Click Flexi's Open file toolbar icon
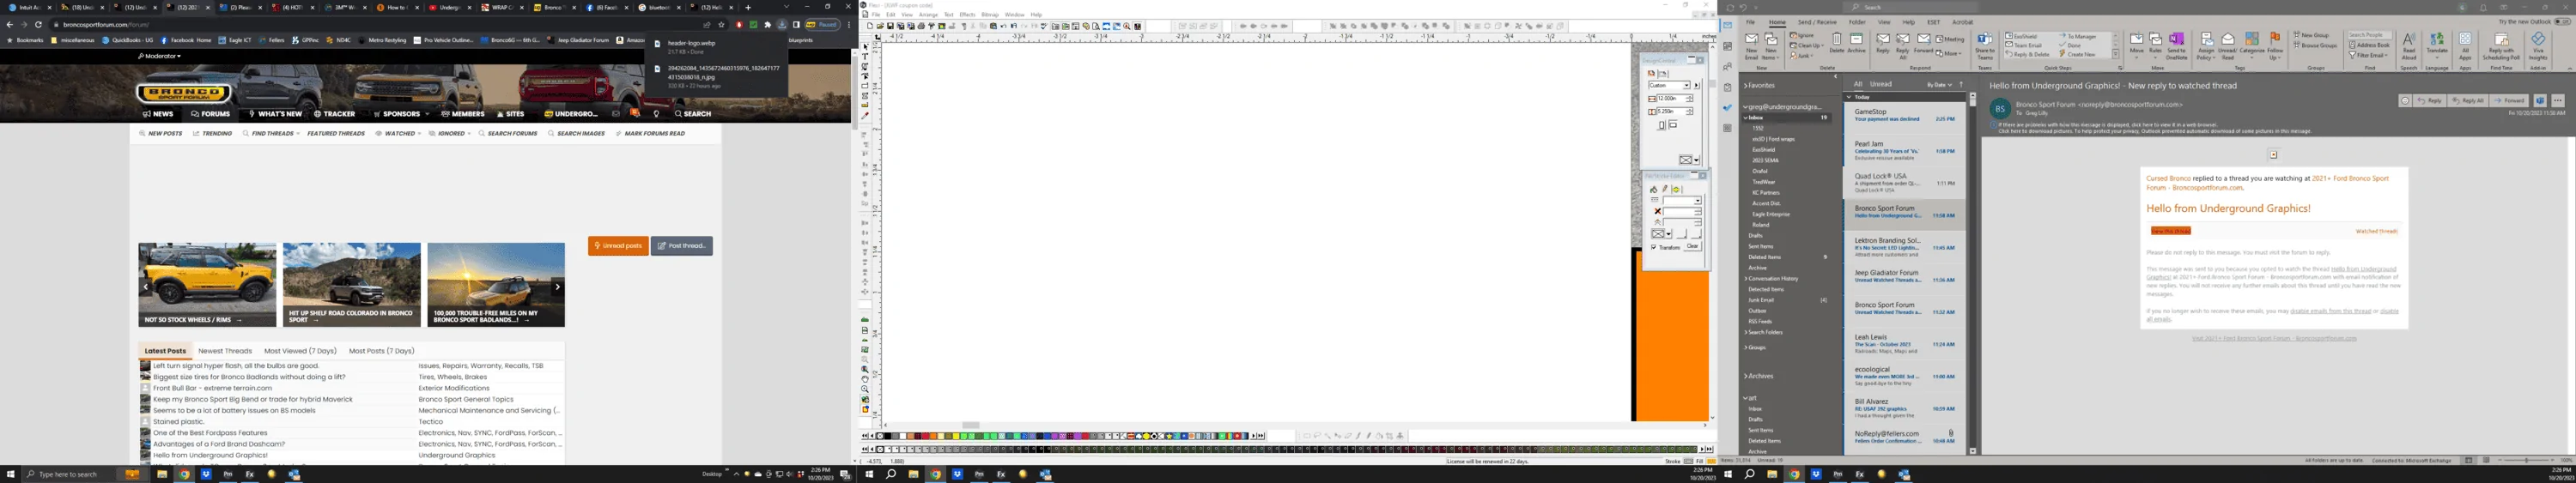The width and height of the screenshot is (2576, 483). (878, 26)
